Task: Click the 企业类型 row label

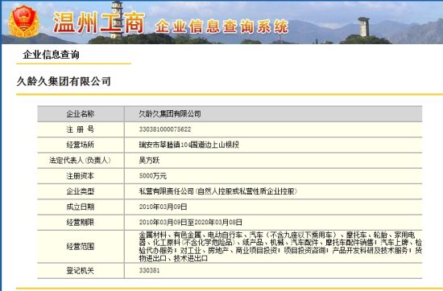Action: 81,191
